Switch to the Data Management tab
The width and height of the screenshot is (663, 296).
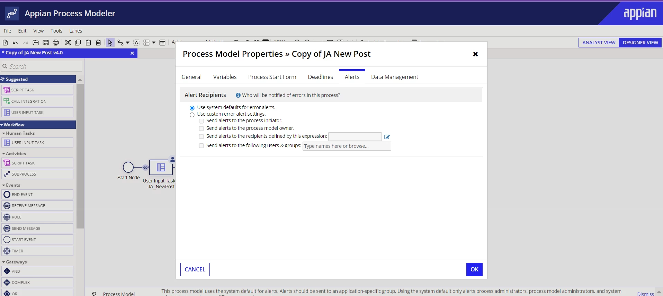pos(395,77)
